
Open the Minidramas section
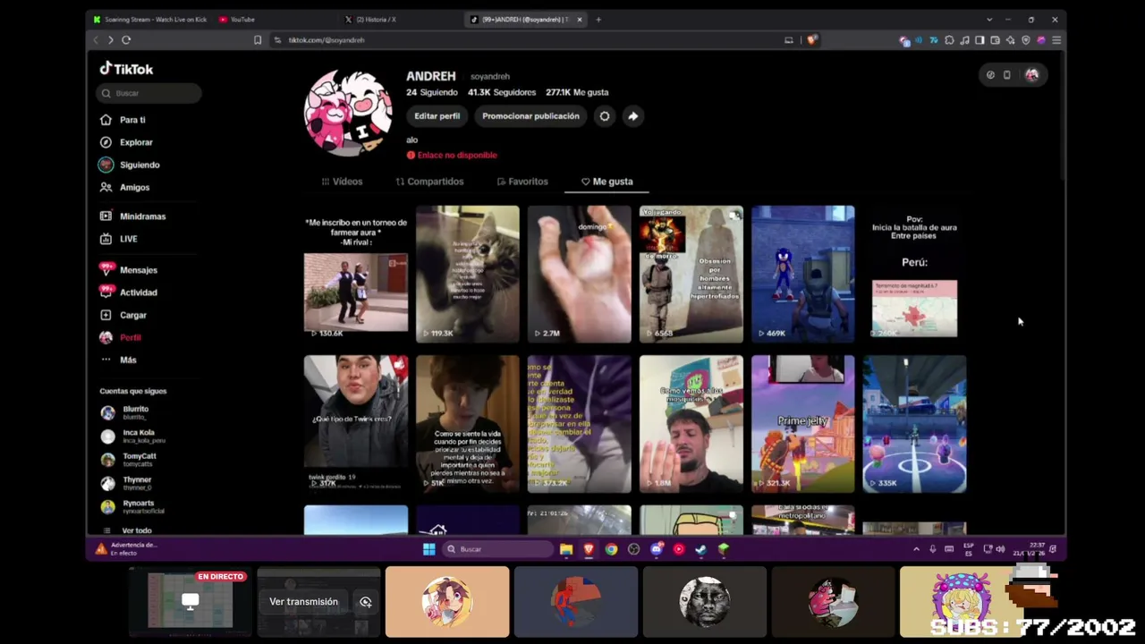(133, 216)
